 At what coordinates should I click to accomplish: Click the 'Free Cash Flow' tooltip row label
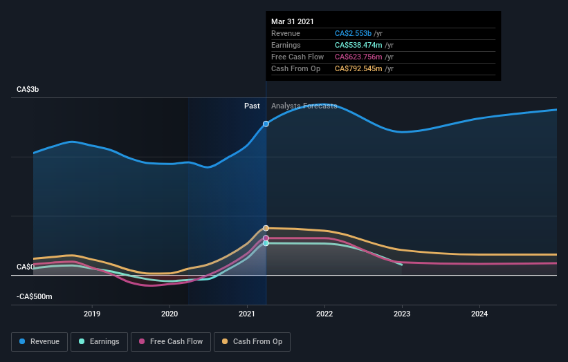pos(297,57)
